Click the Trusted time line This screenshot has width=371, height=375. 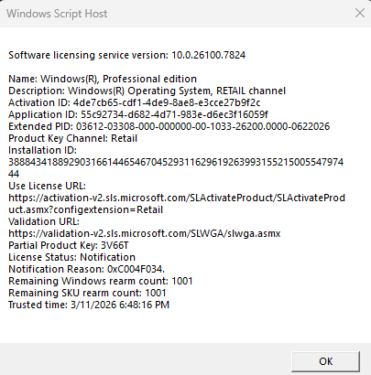click(x=89, y=305)
